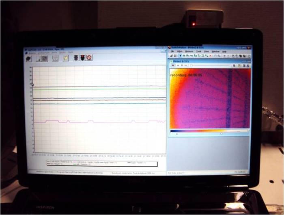Image resolution: width=284 pixels, height=215 pixels.
Task: Click the lower palette range slider handle
Action: pos(177,134)
